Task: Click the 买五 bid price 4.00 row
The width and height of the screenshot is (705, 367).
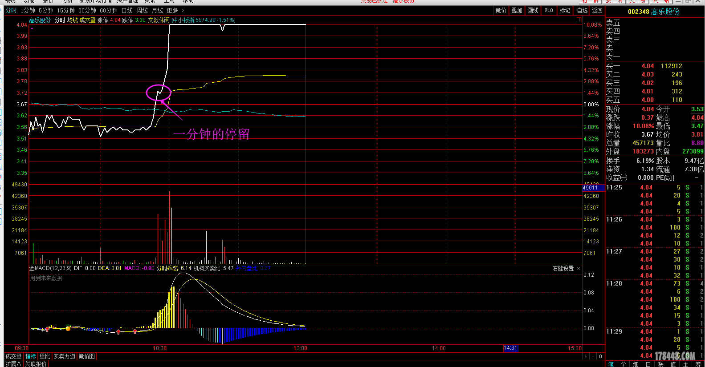Action: click(655, 100)
